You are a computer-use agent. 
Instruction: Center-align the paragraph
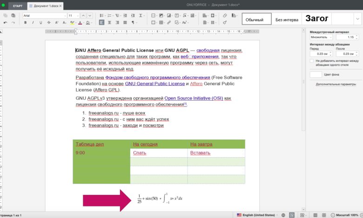[109, 23]
